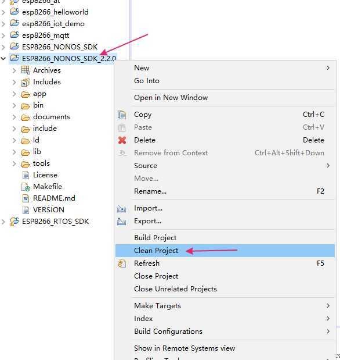
Task: Click the Export icon in context menu
Action: pyautogui.click(x=121, y=222)
